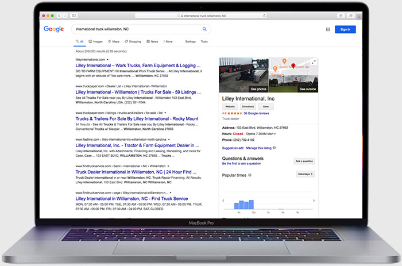This screenshot has height=266, width=402.
Task: Switch to the News tab
Action: 152,41
